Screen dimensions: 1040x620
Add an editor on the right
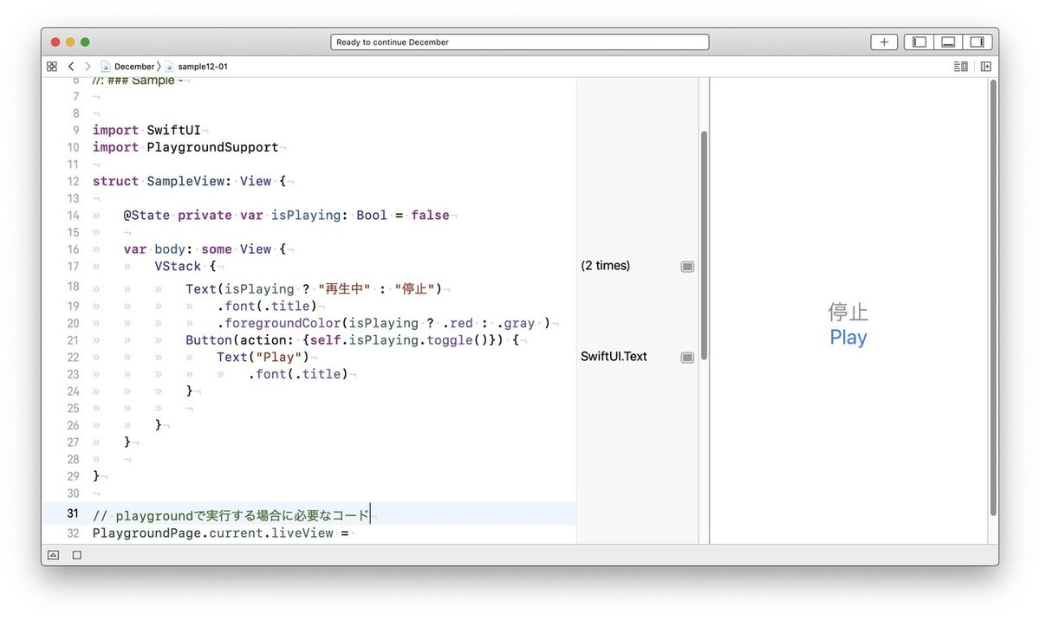coord(985,66)
